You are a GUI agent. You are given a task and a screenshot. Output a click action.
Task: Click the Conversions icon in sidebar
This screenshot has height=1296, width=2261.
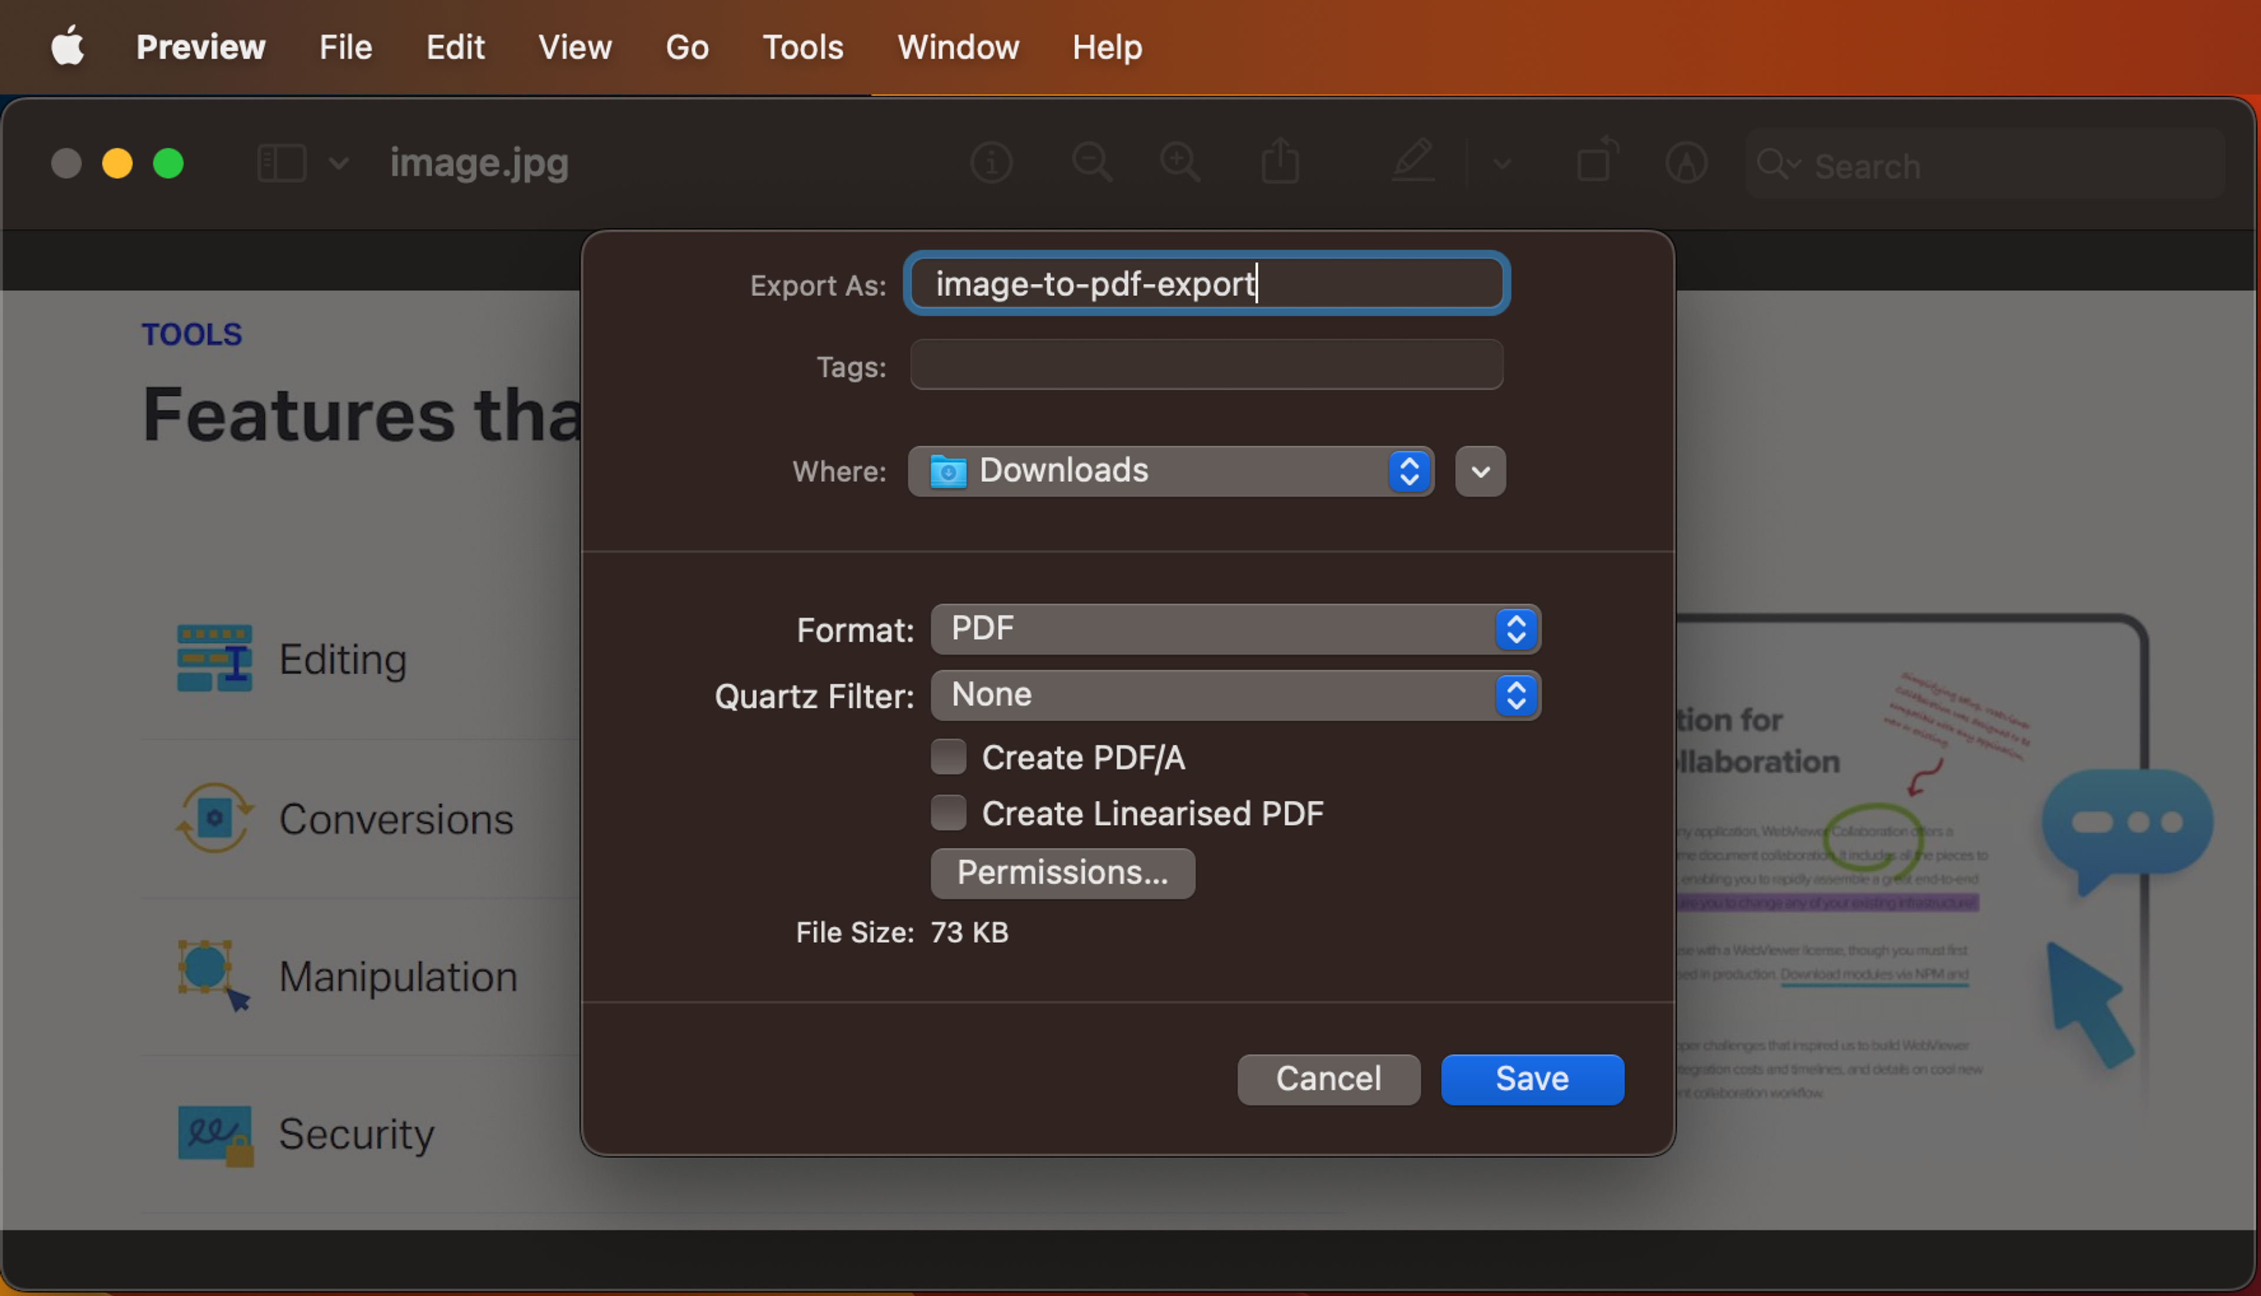[216, 818]
